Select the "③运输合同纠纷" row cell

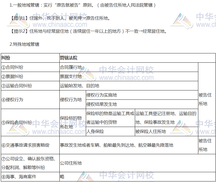(x=17, y=86)
